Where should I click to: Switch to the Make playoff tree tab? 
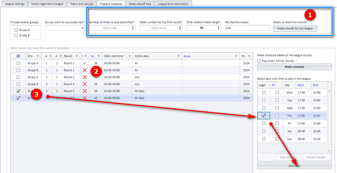[x=140, y=4]
